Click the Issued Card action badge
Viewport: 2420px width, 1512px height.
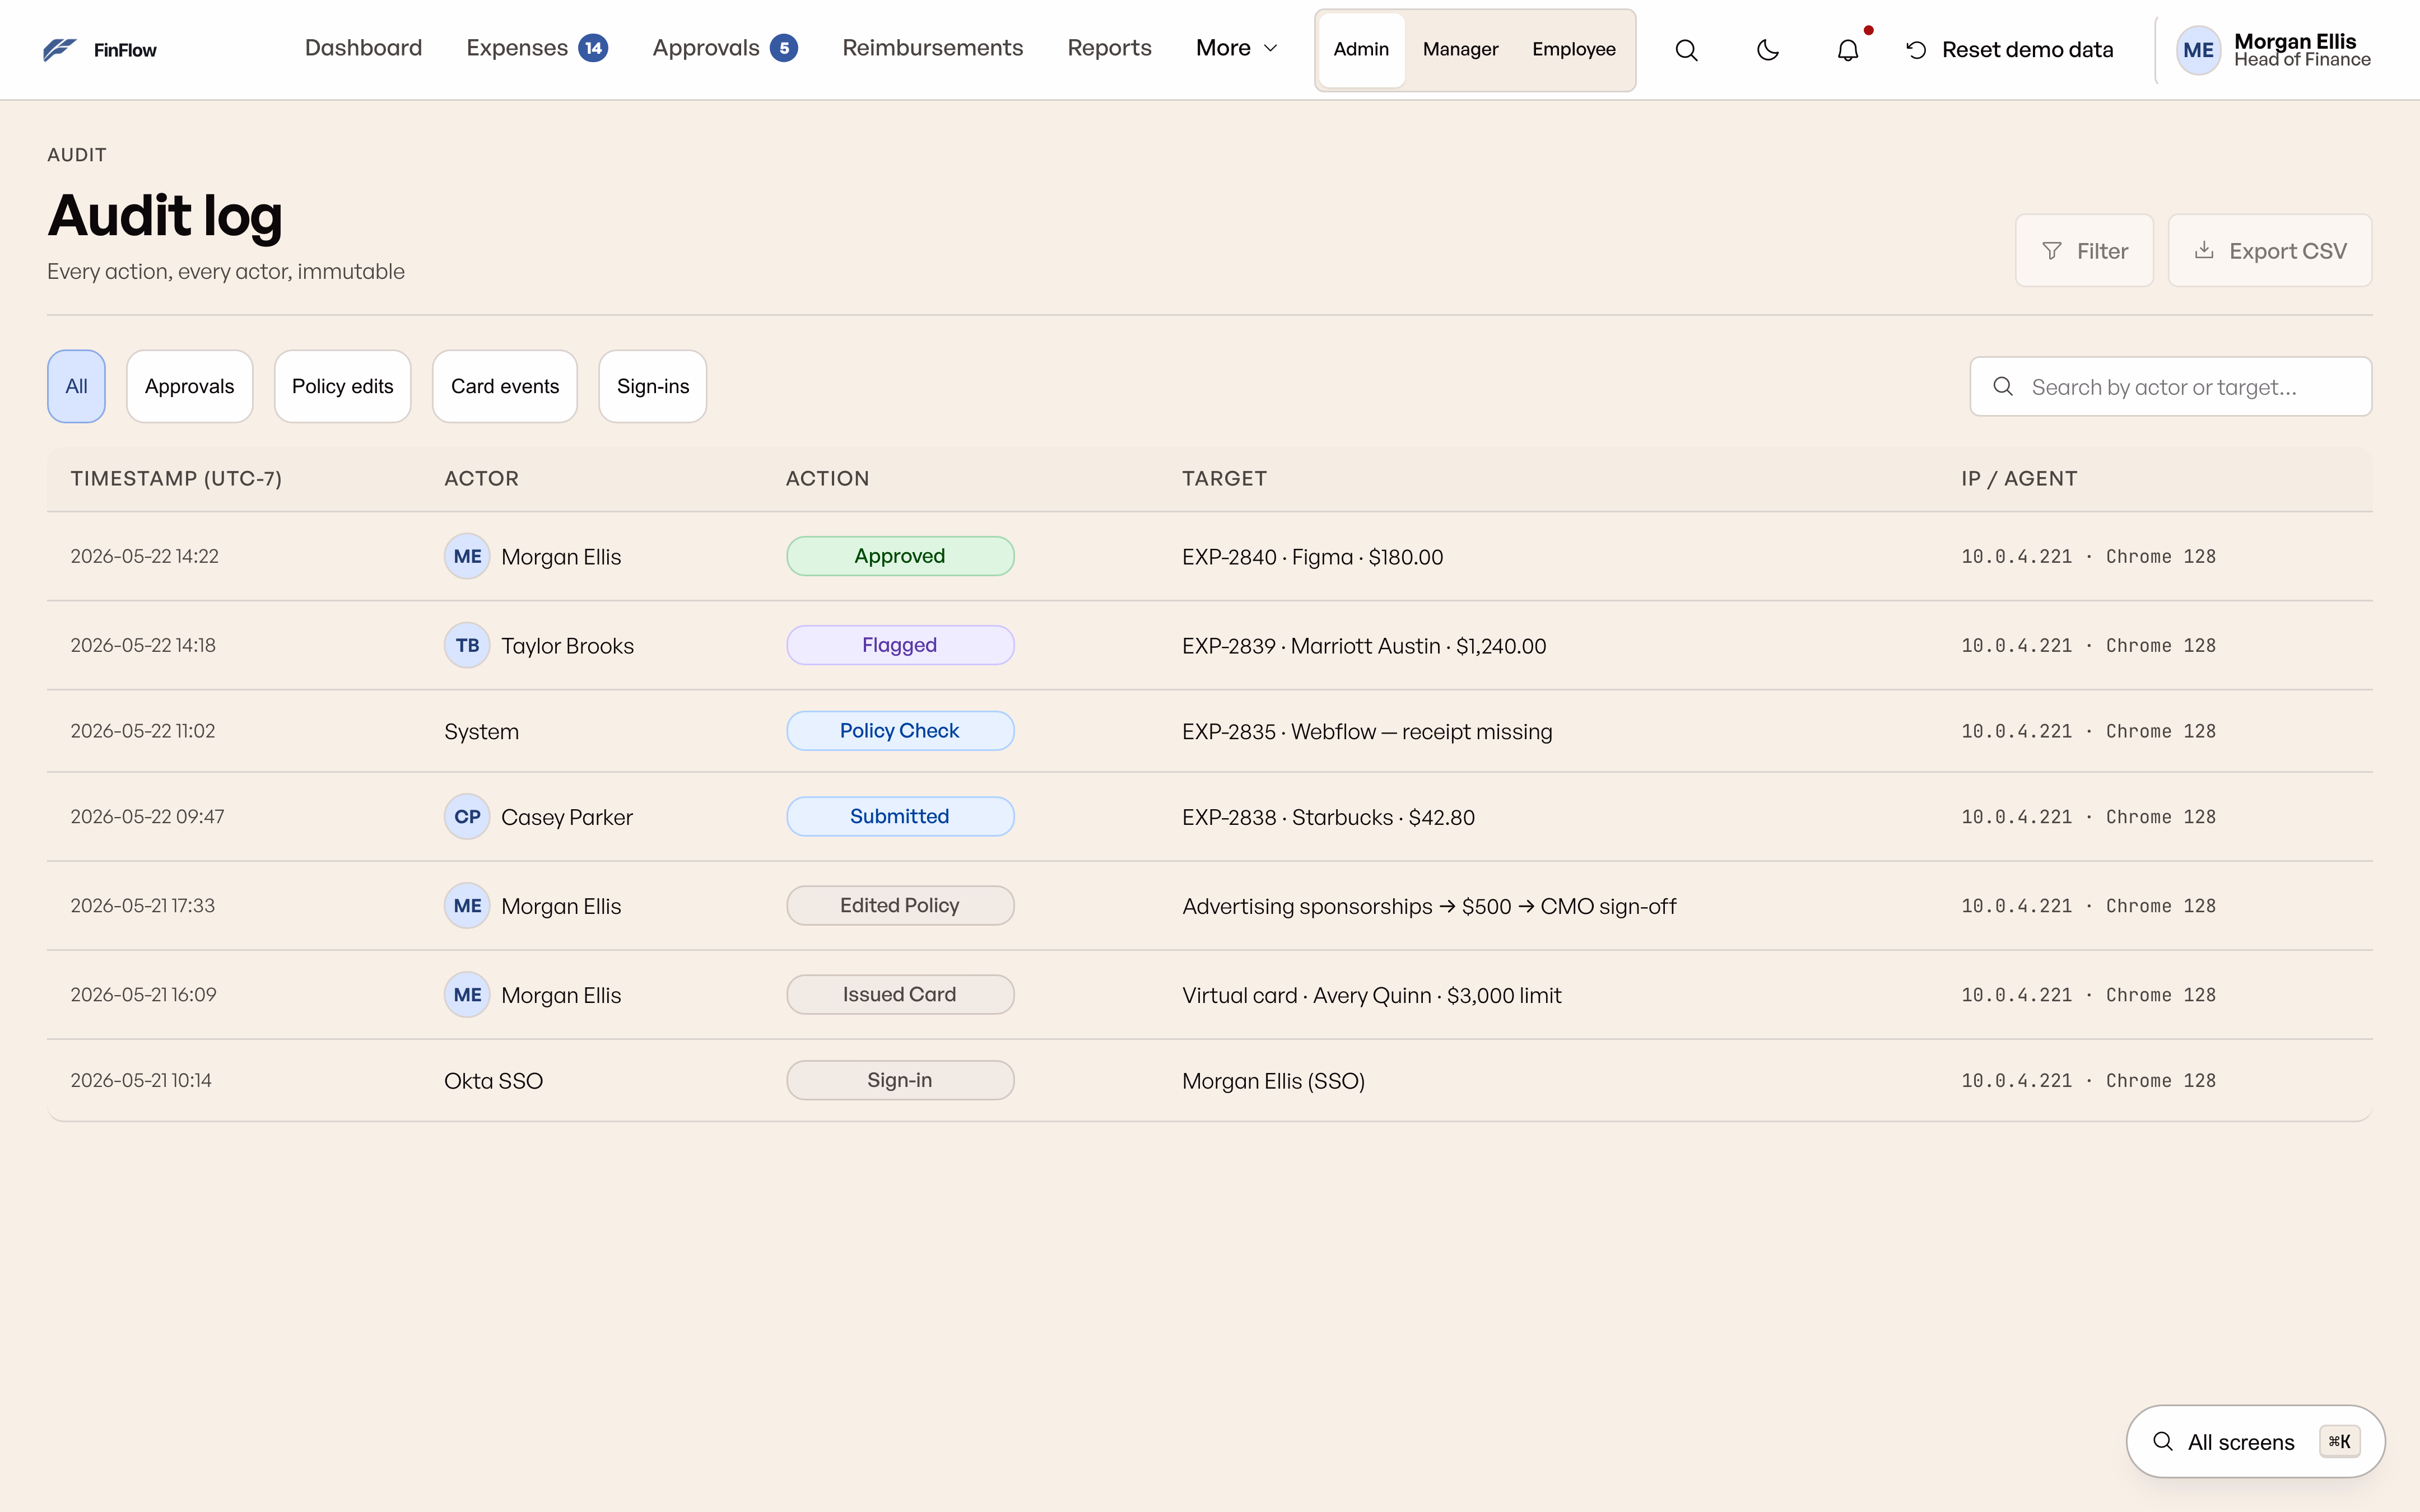(900, 994)
